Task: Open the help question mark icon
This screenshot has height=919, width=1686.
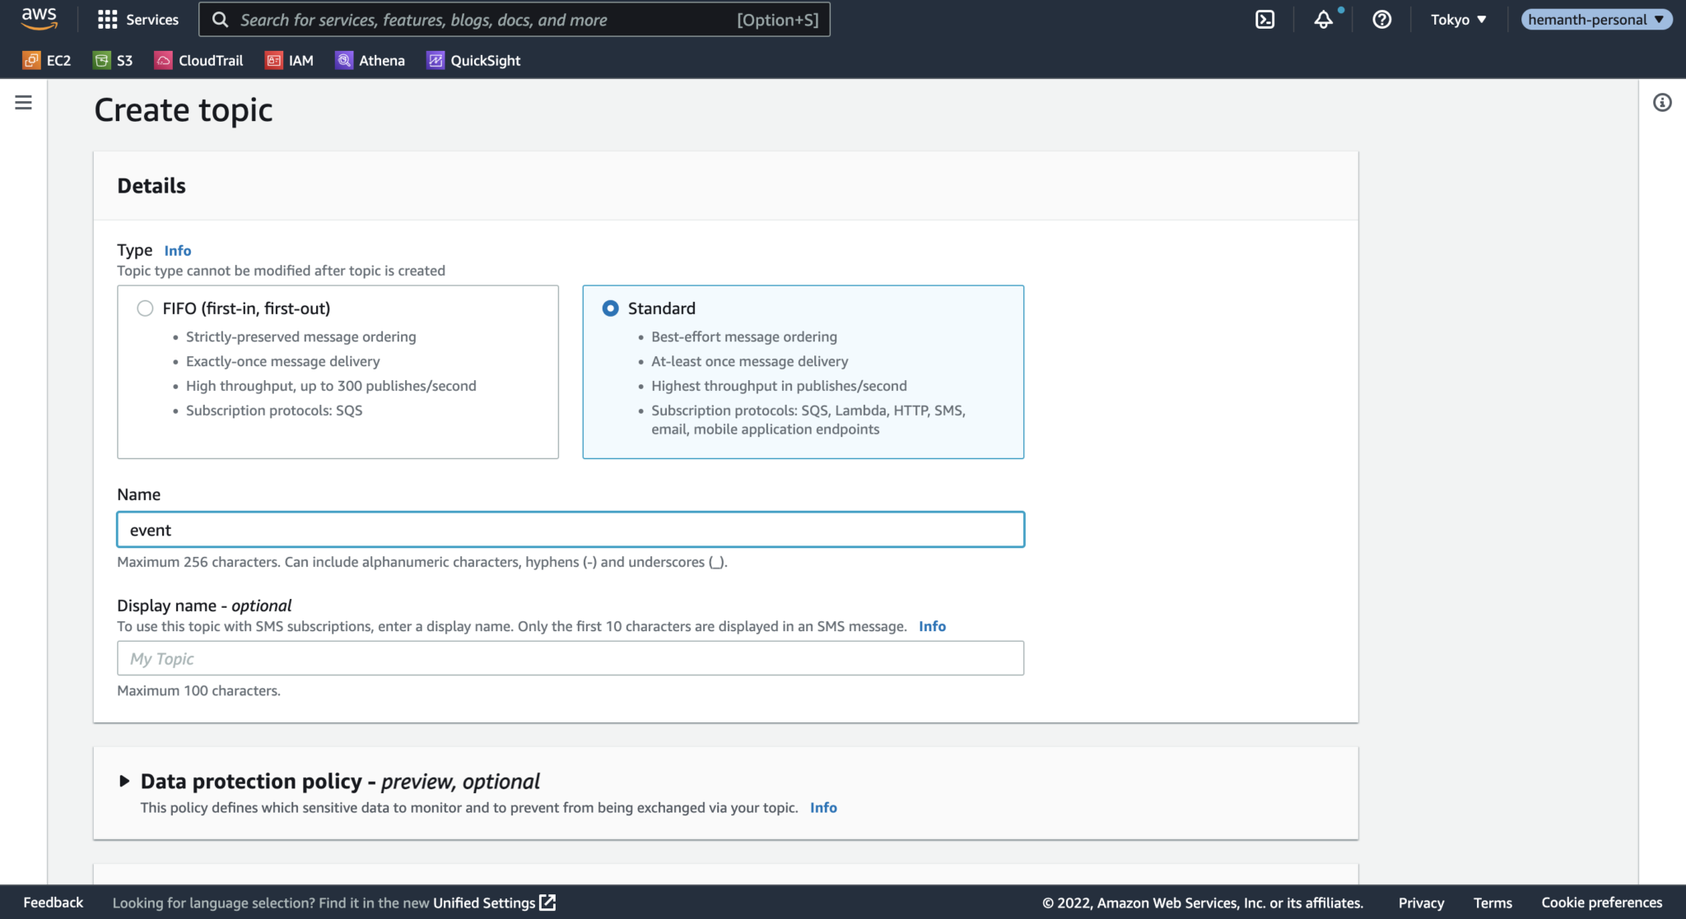Action: coord(1381,20)
